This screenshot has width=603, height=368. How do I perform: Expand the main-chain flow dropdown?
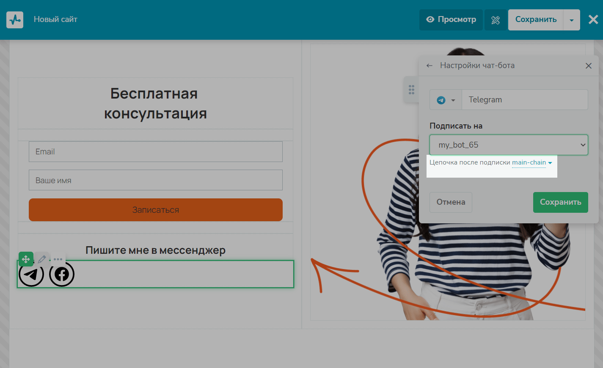pyautogui.click(x=532, y=163)
